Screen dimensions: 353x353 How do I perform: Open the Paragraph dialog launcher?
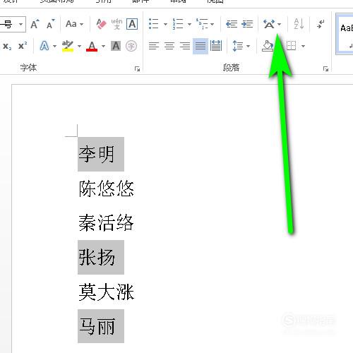click(x=325, y=68)
